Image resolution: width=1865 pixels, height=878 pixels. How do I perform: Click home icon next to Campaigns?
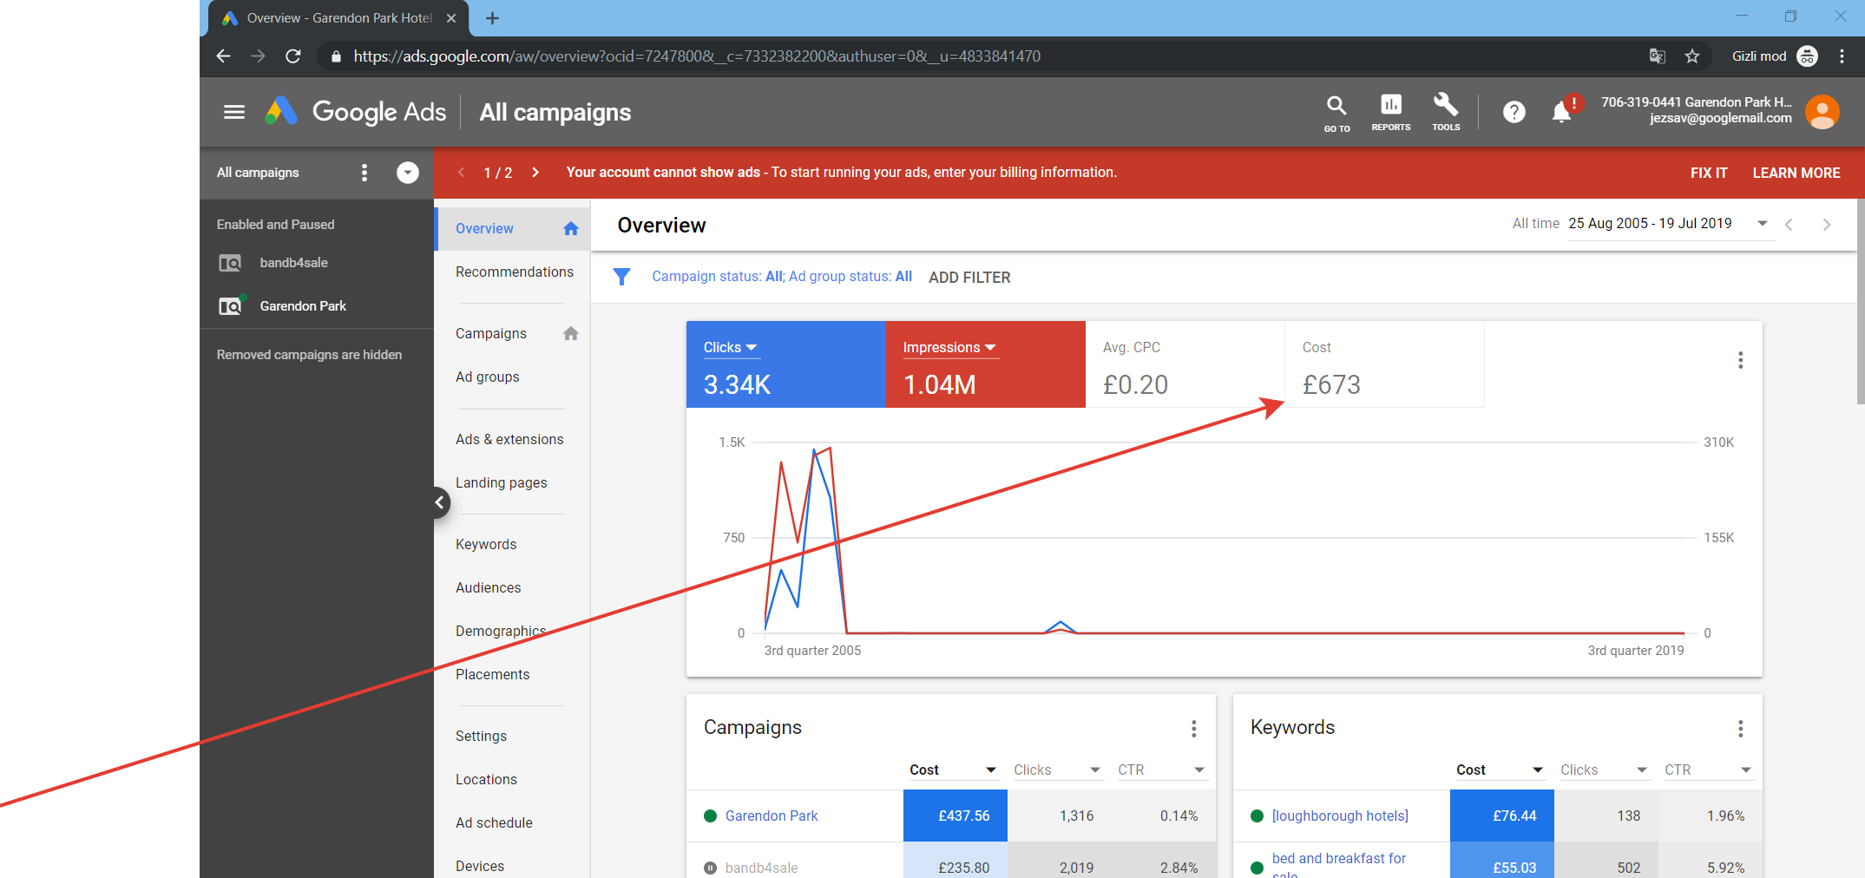(x=570, y=334)
